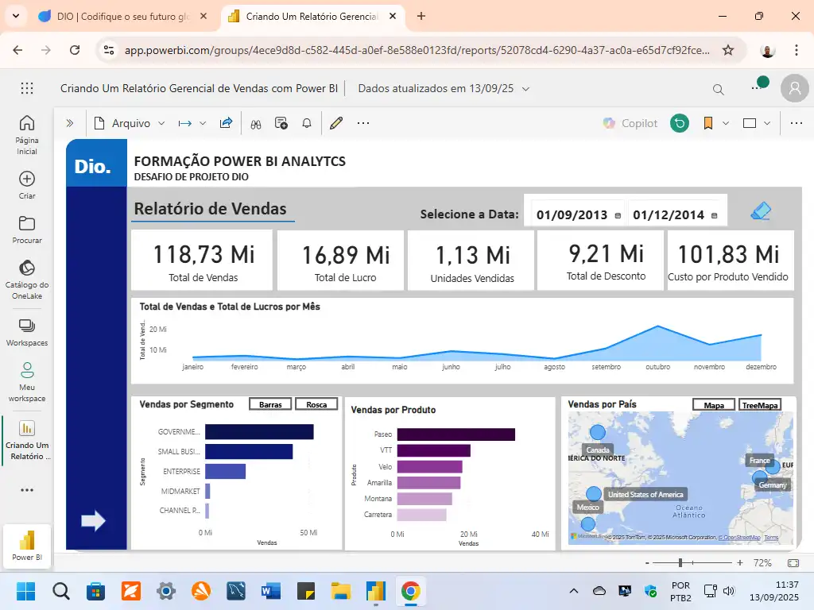Click the Canada map bubble
814x610 pixels.
598,432
